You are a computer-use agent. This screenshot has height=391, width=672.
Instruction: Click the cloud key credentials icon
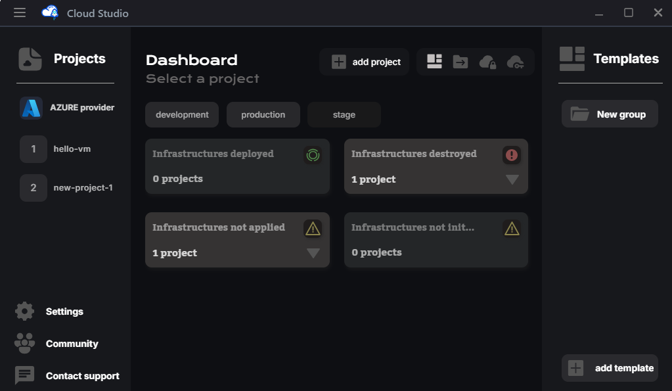pyautogui.click(x=515, y=62)
